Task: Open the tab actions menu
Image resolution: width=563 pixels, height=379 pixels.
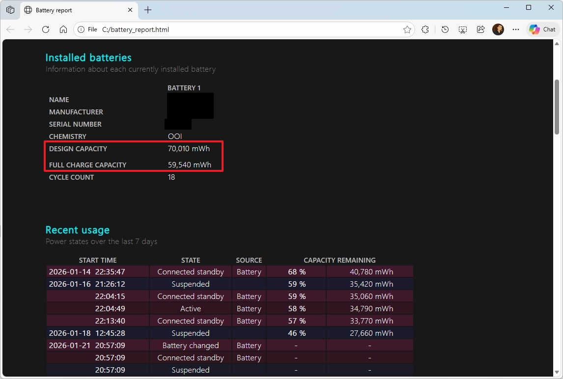Action: pos(10,9)
